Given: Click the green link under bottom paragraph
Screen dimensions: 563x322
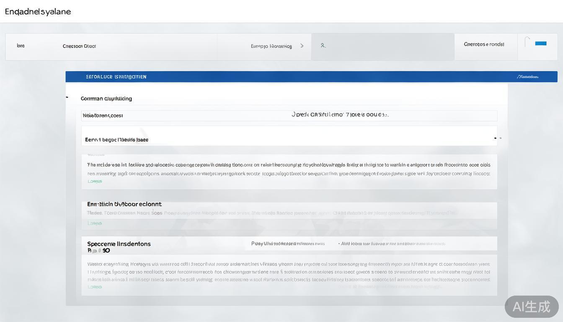Looking at the screenshot, I should coord(95,287).
